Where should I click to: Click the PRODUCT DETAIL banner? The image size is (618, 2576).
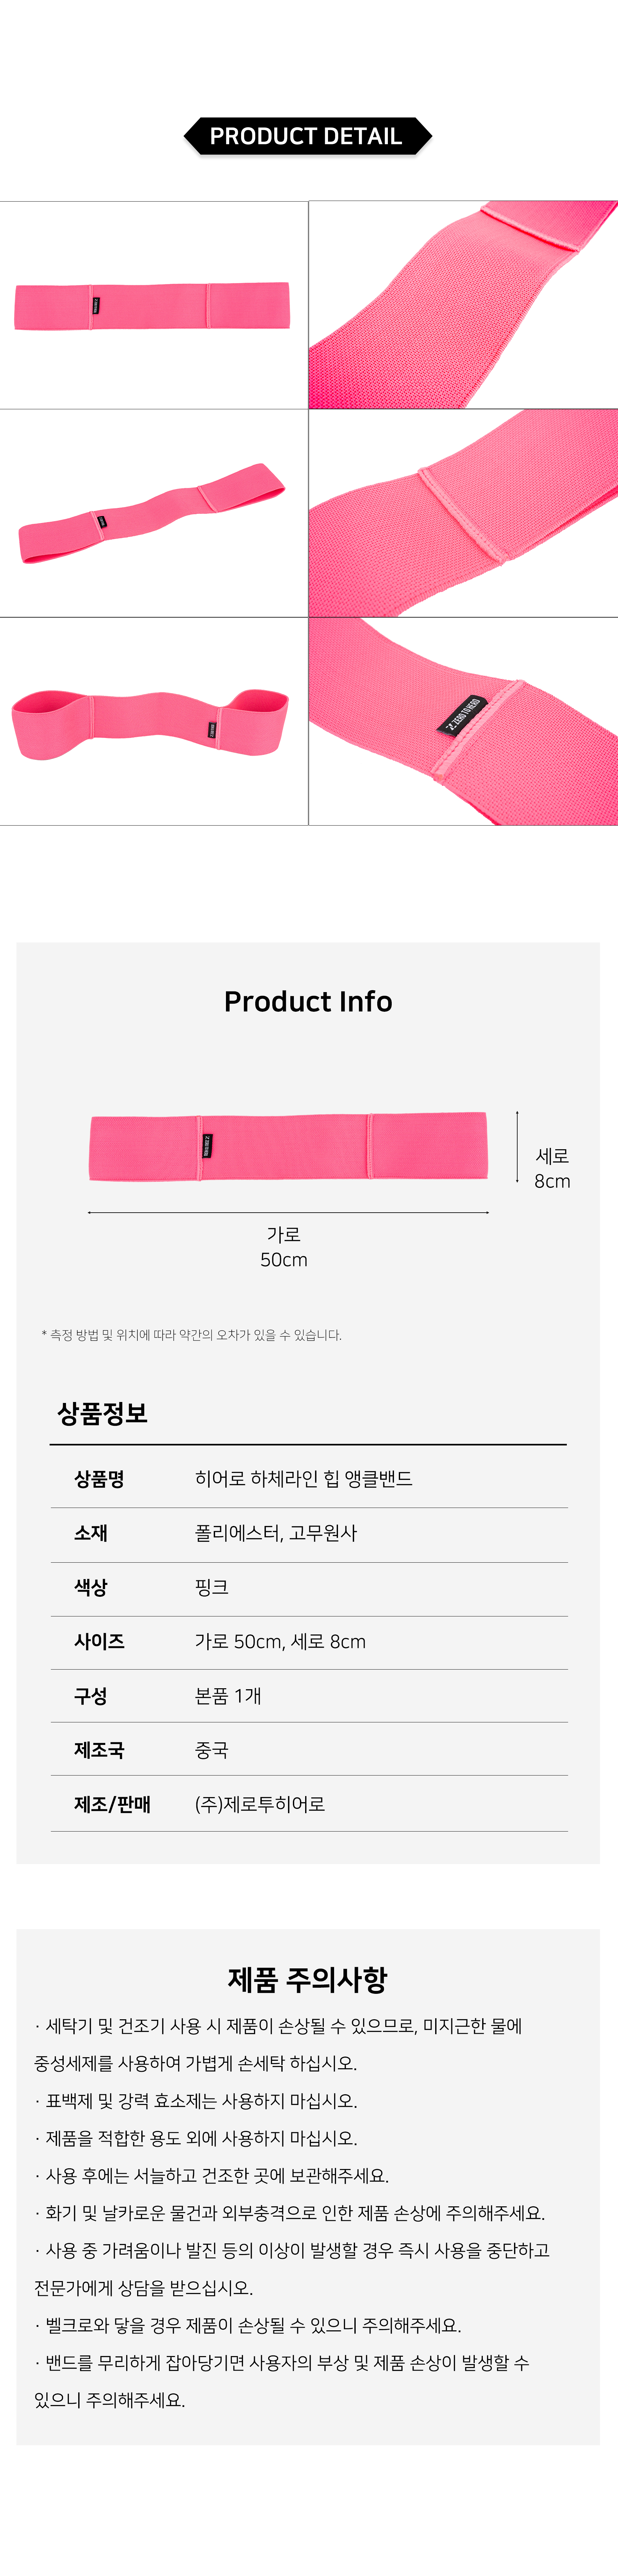coord(307,136)
